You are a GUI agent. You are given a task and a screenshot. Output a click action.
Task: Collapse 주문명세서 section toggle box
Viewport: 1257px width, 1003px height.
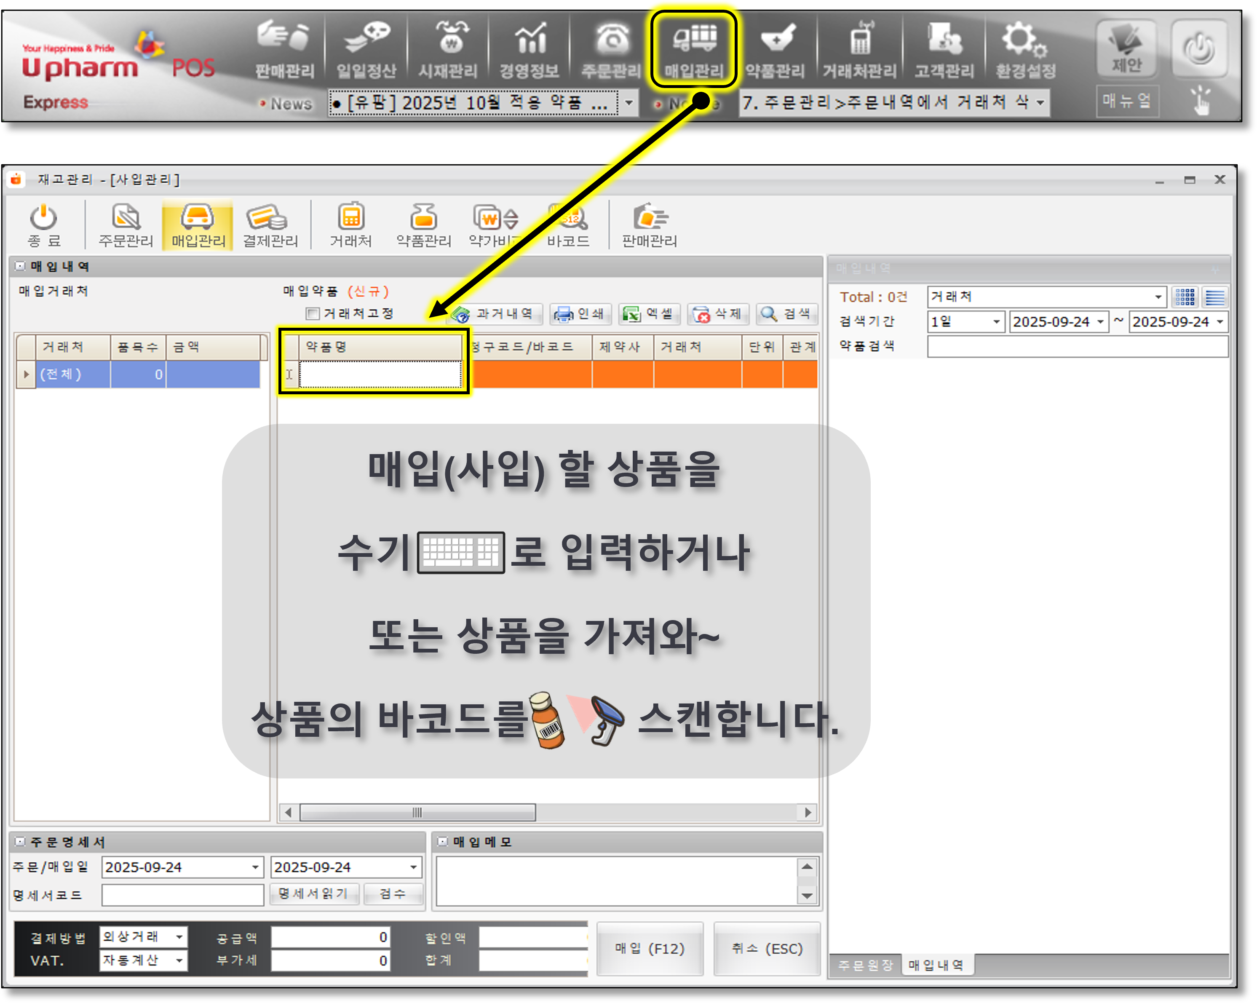pyautogui.click(x=20, y=842)
